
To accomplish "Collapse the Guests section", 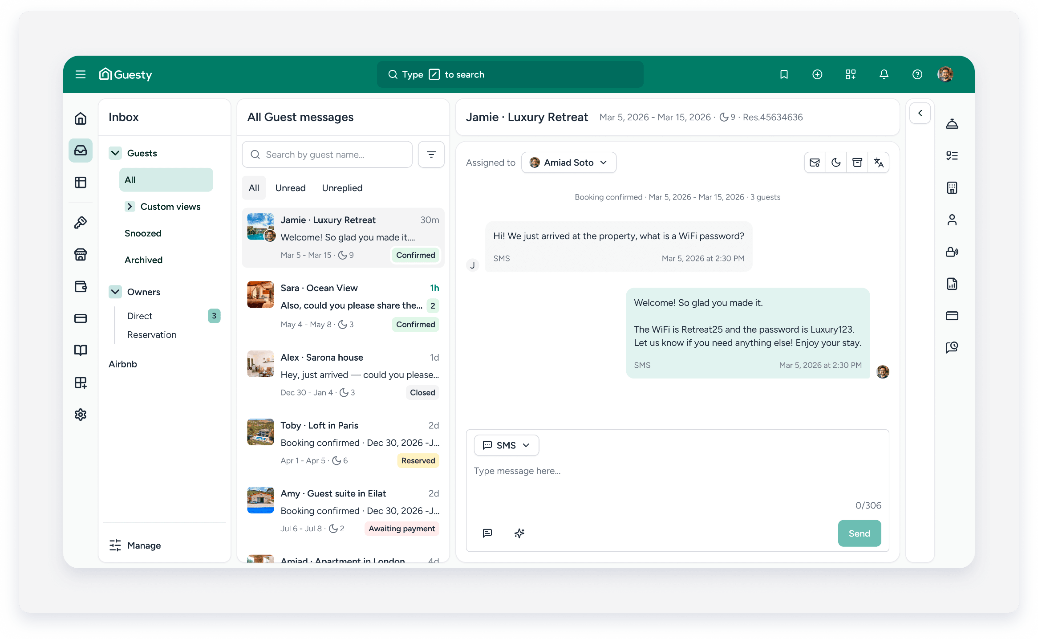I will 115,153.
